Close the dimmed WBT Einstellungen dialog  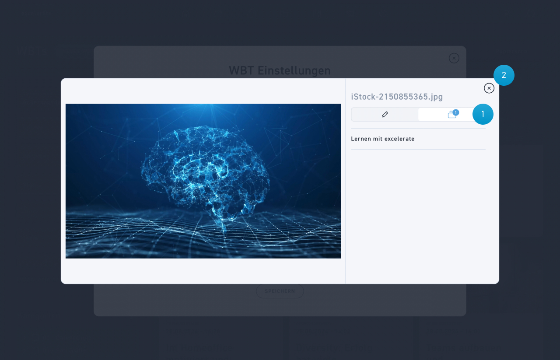click(454, 58)
